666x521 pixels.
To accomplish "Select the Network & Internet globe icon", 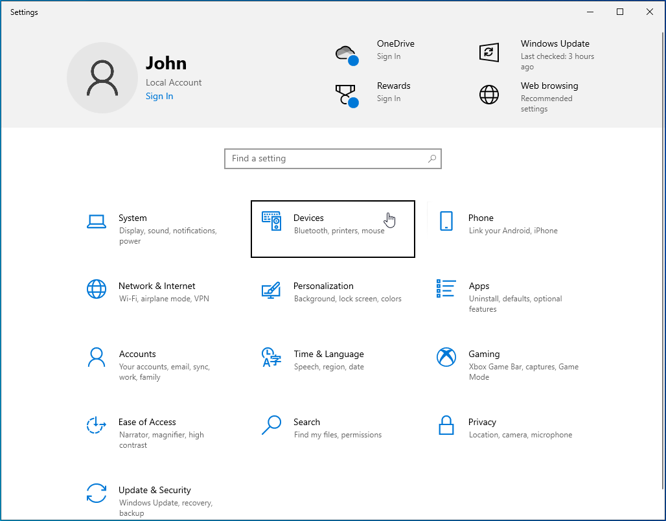I will pyautogui.click(x=96, y=289).
